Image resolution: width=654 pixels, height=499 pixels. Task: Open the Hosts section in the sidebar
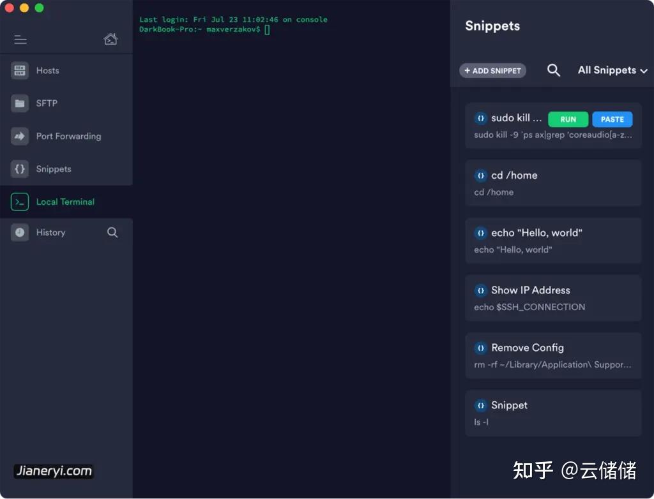point(49,70)
